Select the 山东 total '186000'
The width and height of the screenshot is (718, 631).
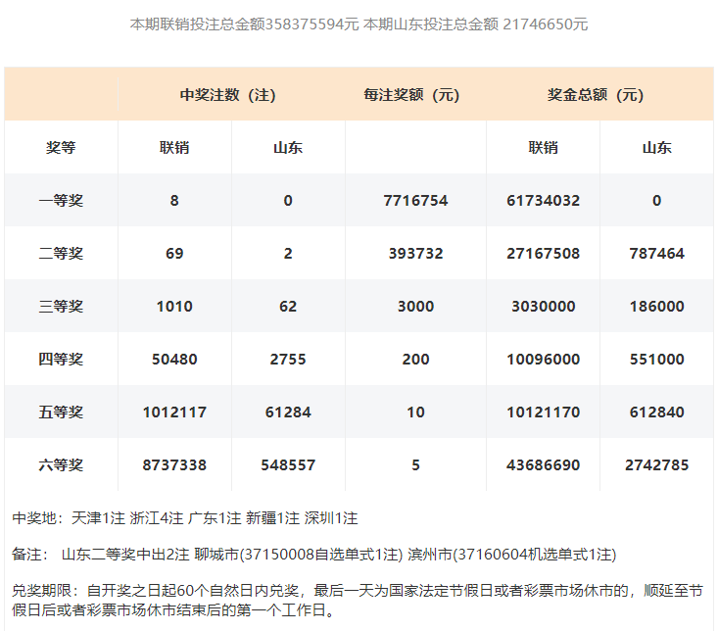click(656, 307)
